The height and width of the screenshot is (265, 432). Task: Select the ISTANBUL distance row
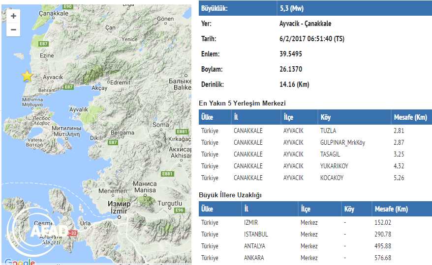pyautogui.click(x=314, y=235)
